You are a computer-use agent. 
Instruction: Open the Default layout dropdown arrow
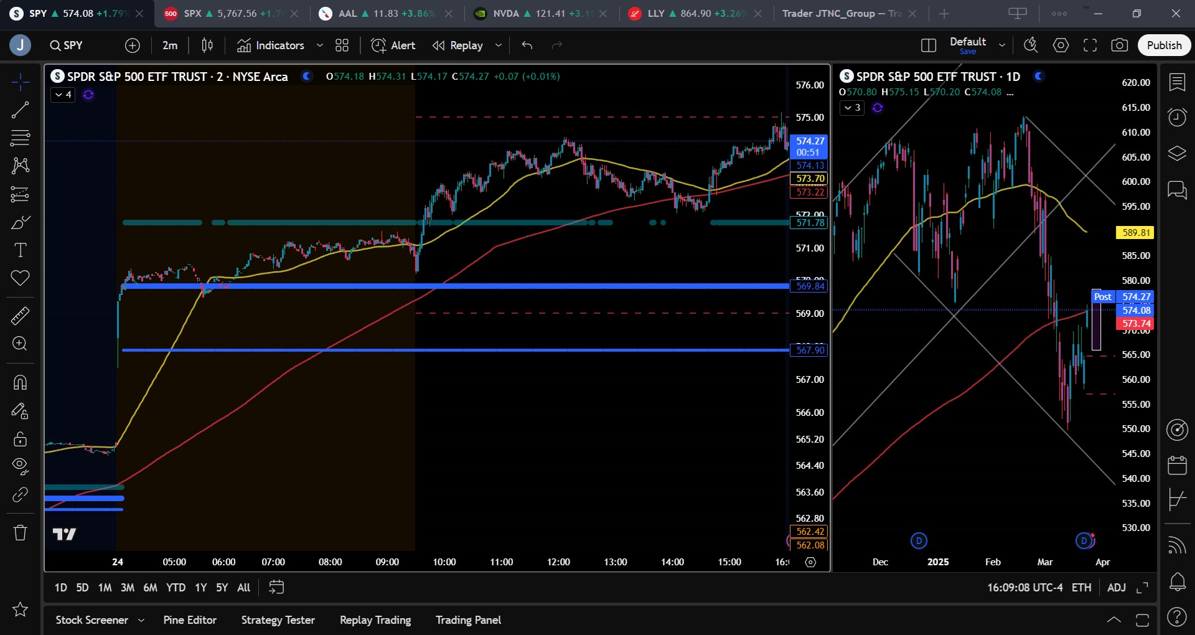[x=1002, y=45]
